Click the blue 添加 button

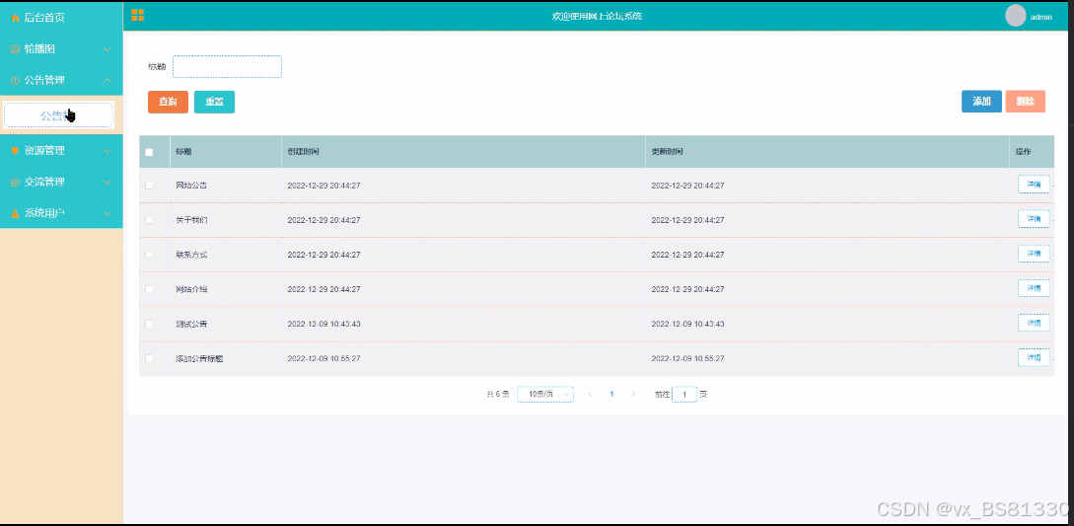point(981,102)
